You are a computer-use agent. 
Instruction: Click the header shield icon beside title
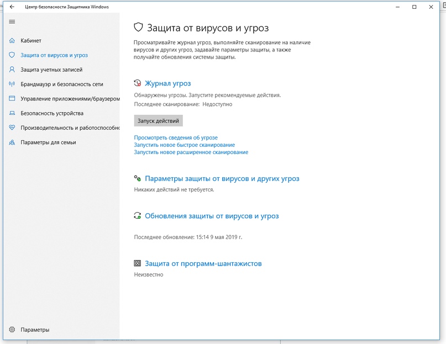(x=138, y=28)
